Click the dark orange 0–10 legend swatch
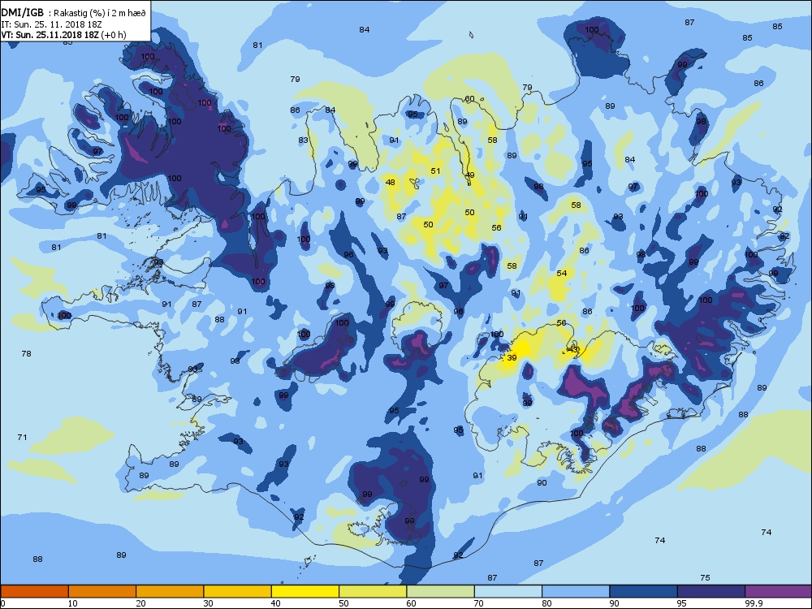This screenshot has width=812, height=609. tap(34, 591)
